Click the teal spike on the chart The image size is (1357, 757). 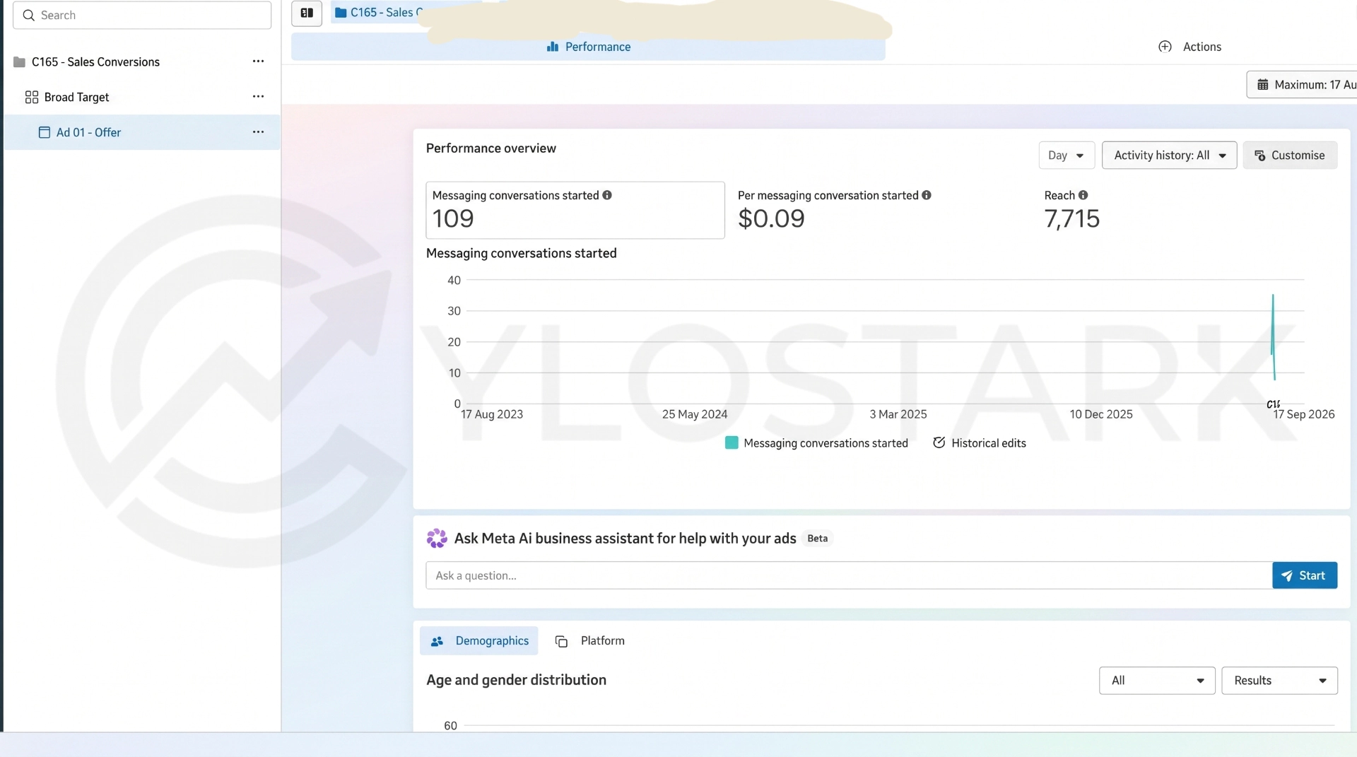[x=1273, y=336]
